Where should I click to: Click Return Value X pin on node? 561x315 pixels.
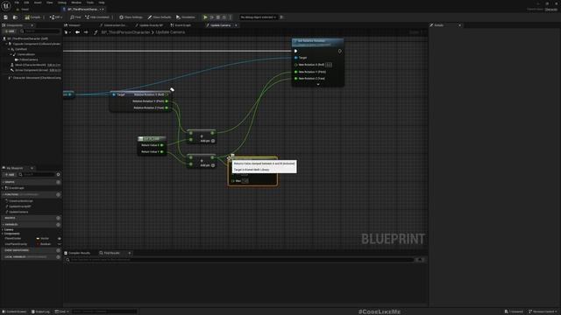pyautogui.click(x=162, y=145)
